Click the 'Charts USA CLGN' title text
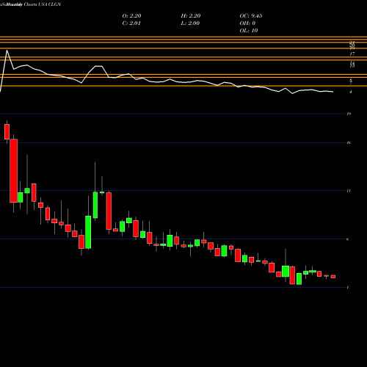This screenshot has width=367, height=367. (x=43, y=4)
